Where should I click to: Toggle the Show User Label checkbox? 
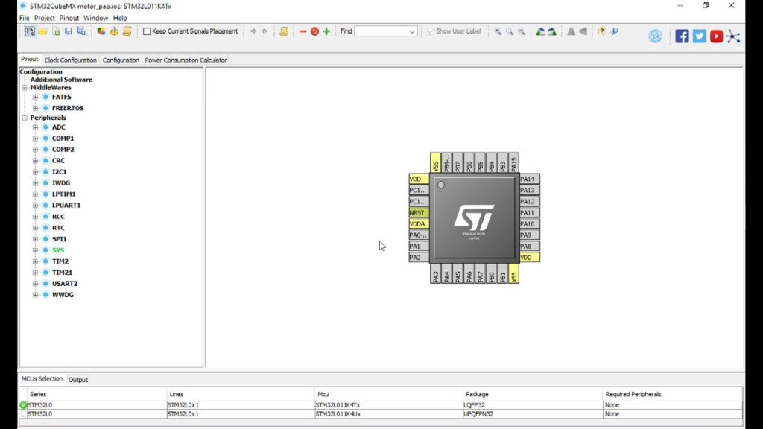click(431, 31)
